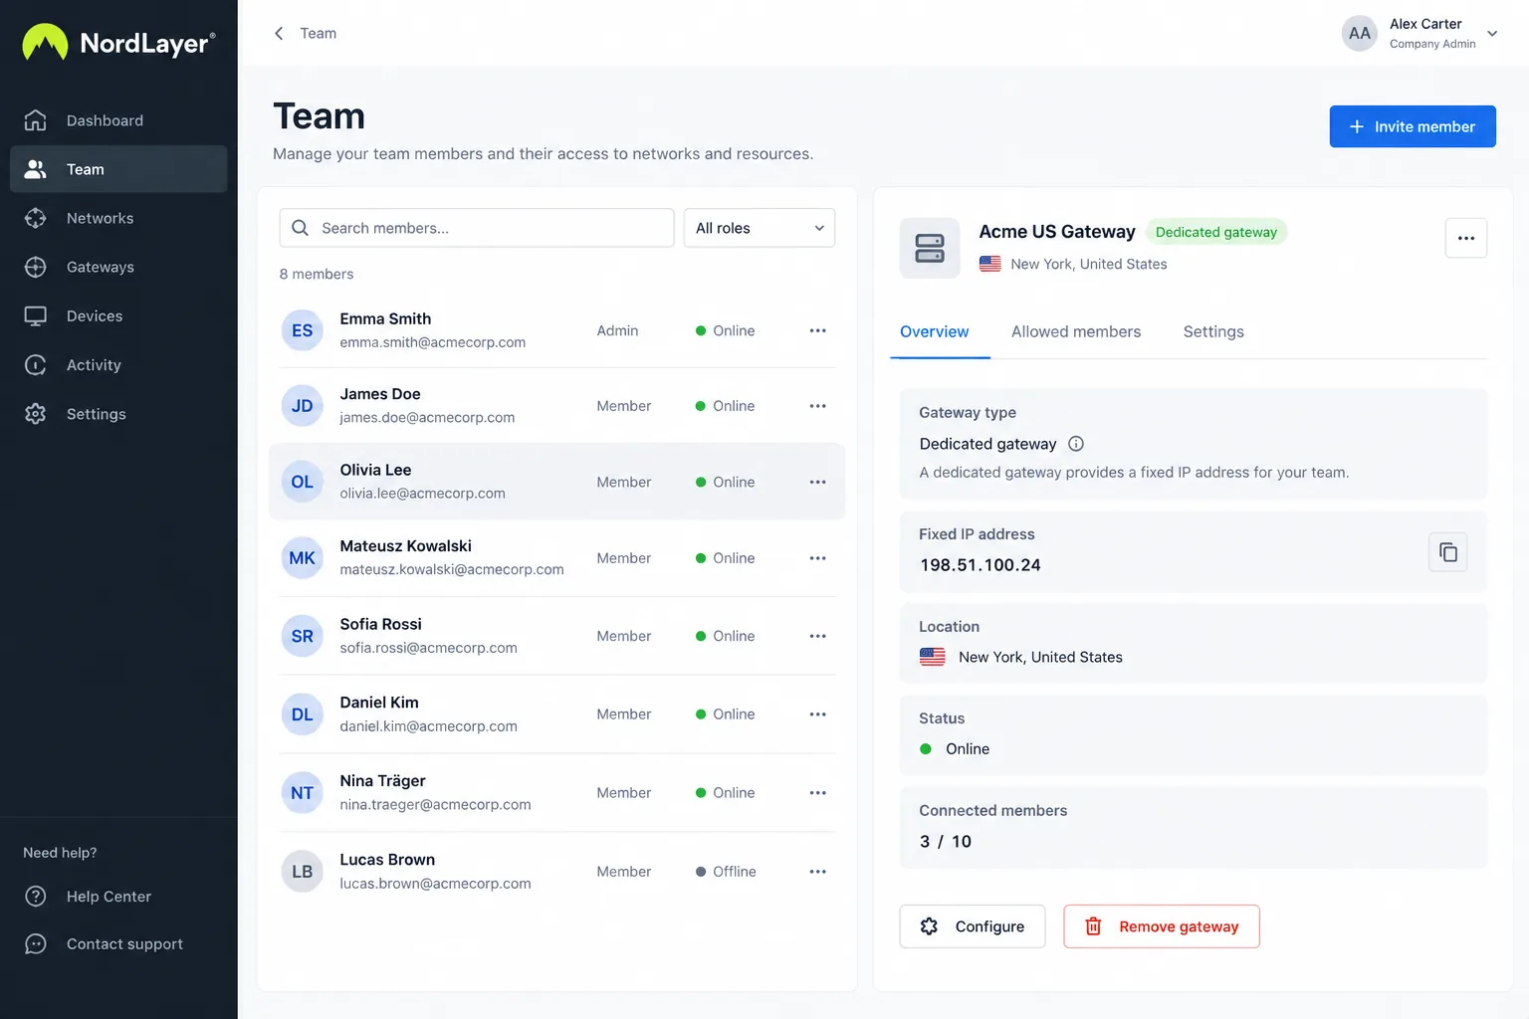Image resolution: width=1529 pixels, height=1019 pixels.
Task: Go to Gateways in the sidebar
Action: pyautogui.click(x=118, y=267)
